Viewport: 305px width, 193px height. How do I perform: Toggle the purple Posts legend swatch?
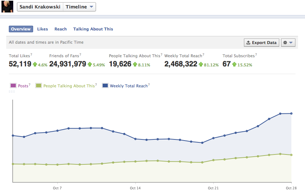[x=13, y=86]
